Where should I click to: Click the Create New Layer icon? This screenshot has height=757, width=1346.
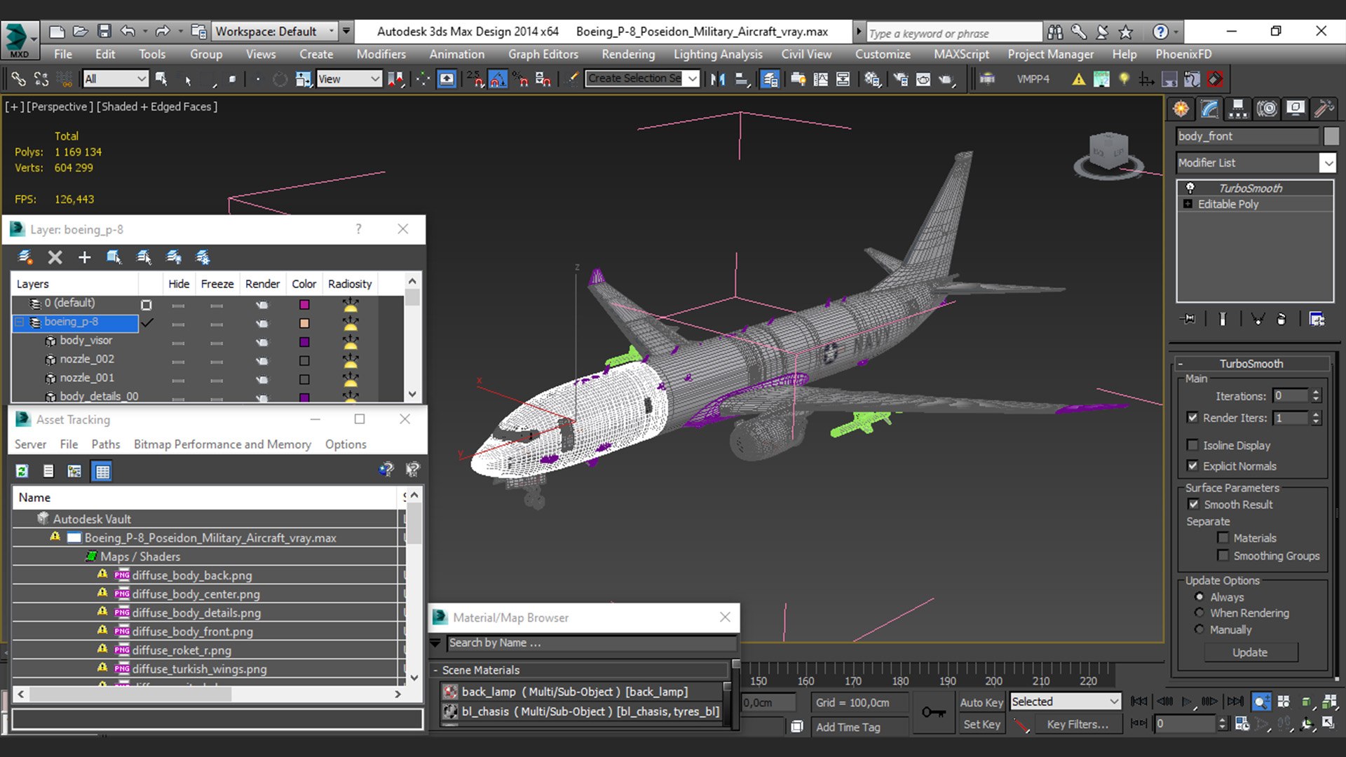click(x=25, y=257)
